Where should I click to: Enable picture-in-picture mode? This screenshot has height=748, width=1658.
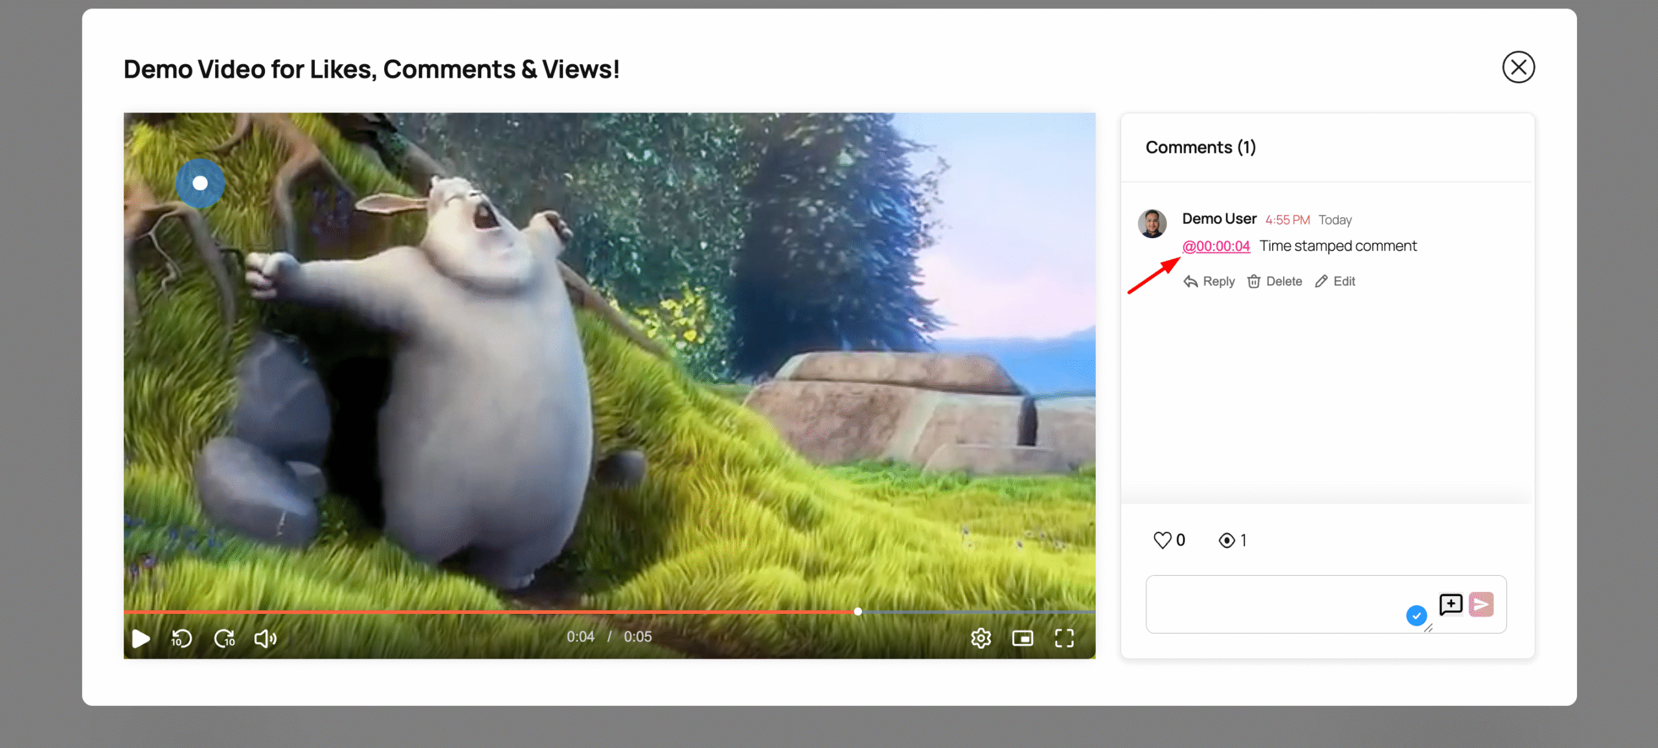[1023, 639]
